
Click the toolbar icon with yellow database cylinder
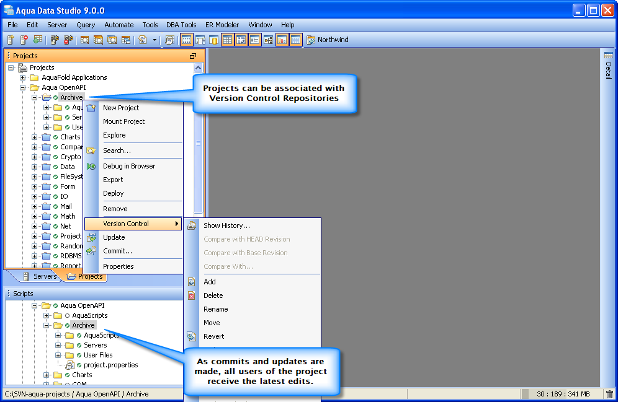point(213,40)
